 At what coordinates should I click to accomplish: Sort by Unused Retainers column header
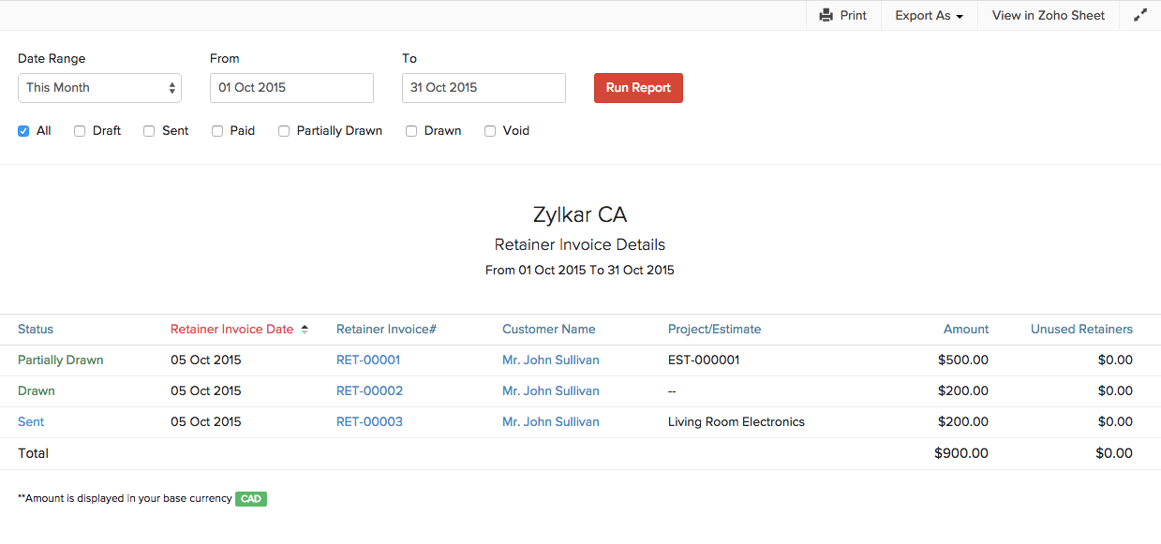coord(1081,330)
